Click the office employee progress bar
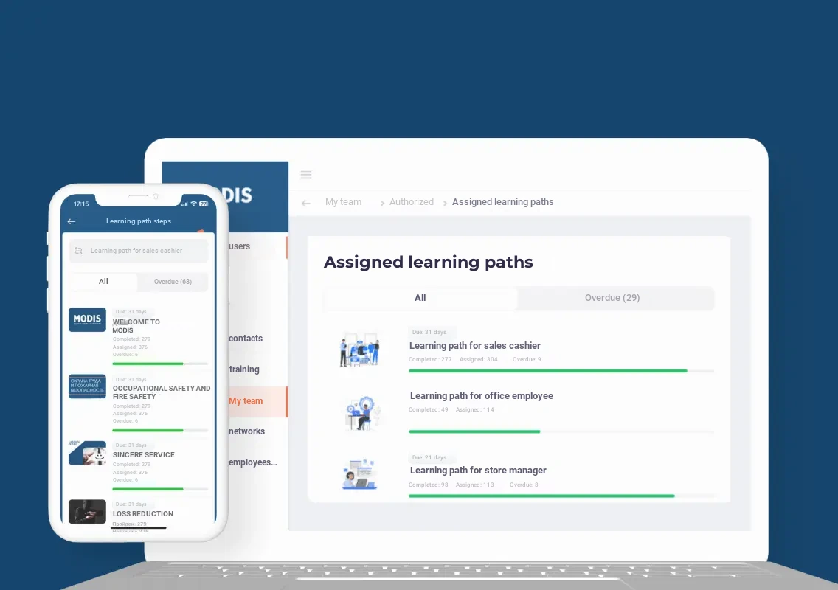838x590 pixels. (561, 431)
